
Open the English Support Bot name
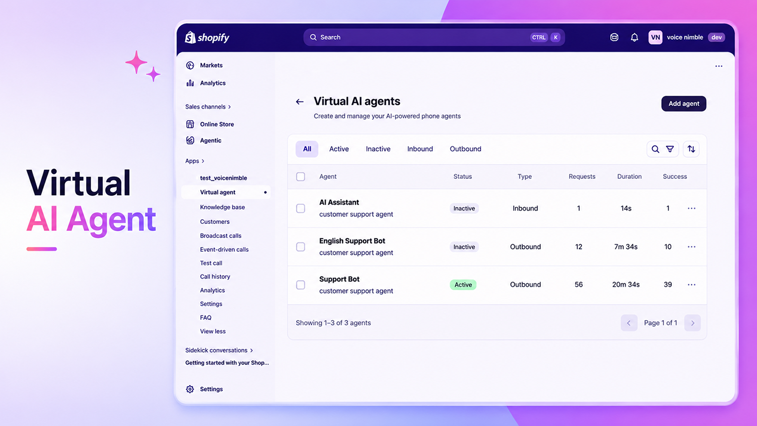tap(352, 241)
